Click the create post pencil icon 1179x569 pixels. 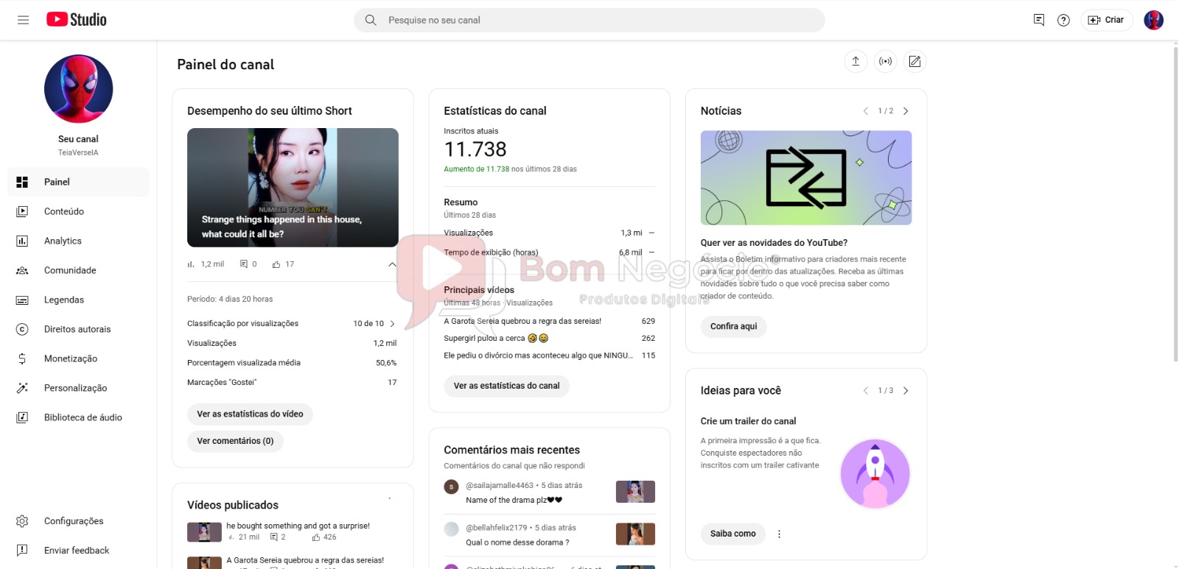pos(914,61)
